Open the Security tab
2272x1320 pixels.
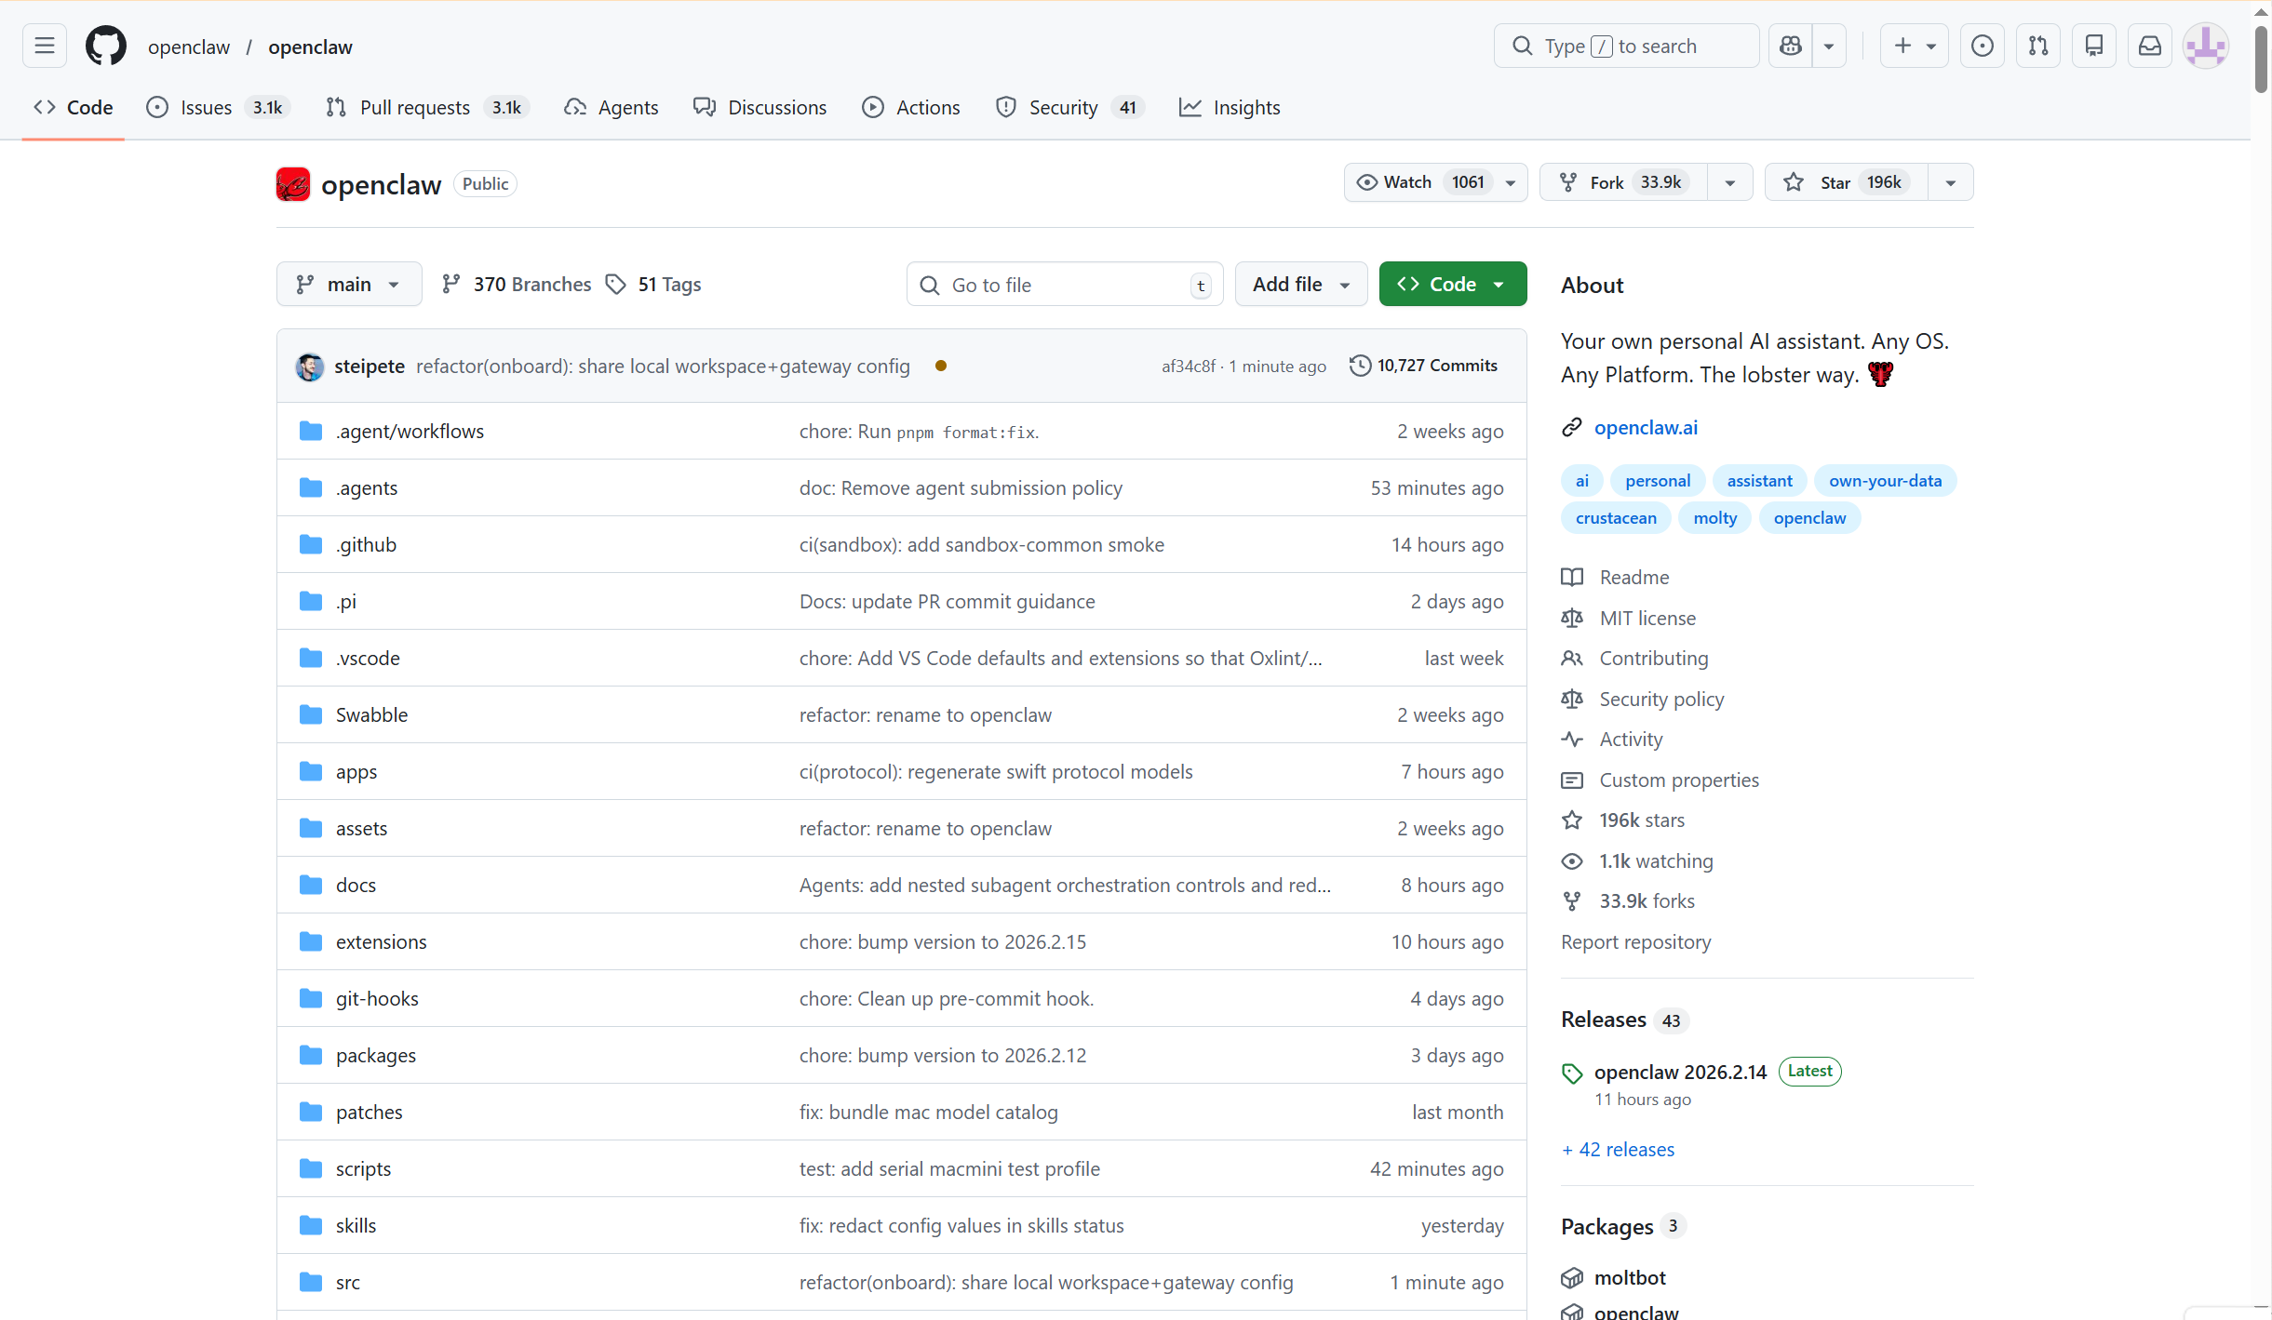pyautogui.click(x=1070, y=107)
